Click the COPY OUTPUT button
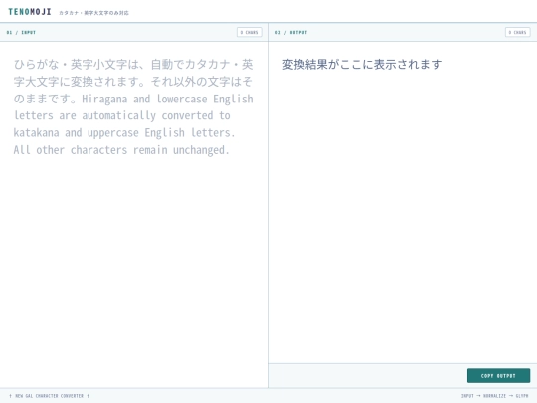This screenshot has height=403, width=537. pos(498,376)
